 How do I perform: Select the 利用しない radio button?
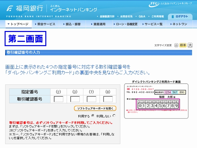pyautogui.click(x=114, y=116)
